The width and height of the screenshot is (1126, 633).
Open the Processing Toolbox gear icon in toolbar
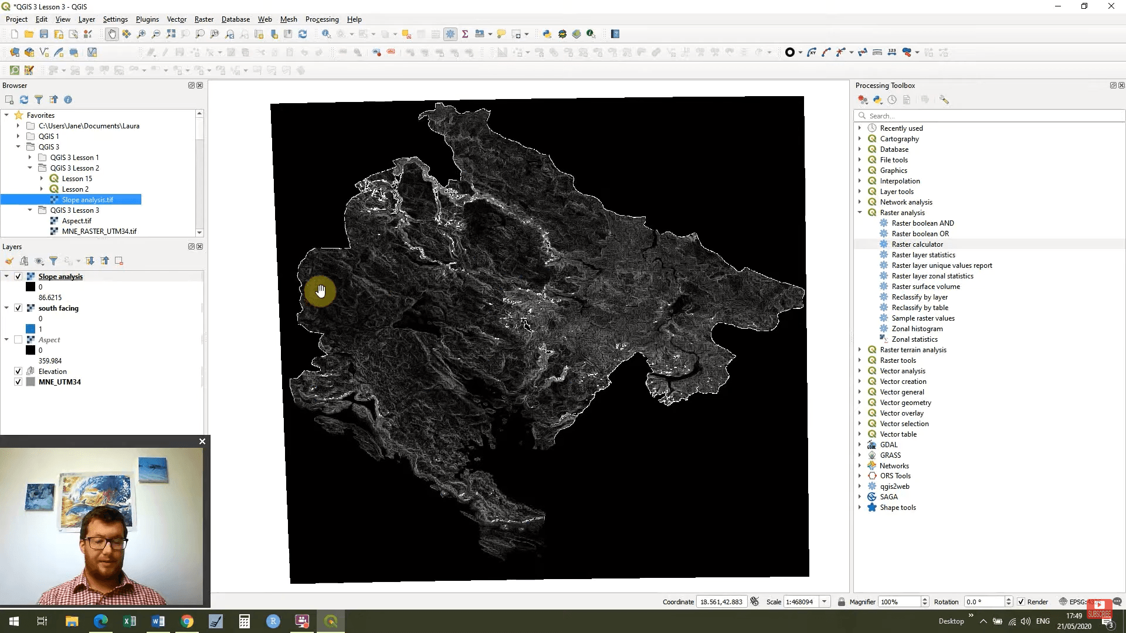click(x=450, y=34)
